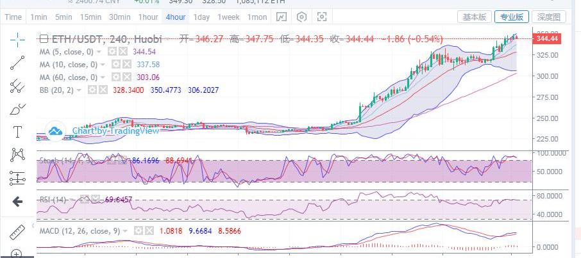This screenshot has height=258, width=581.
Task: Expand ETH/USDT symbol dropdown arrow
Action: click(168, 39)
